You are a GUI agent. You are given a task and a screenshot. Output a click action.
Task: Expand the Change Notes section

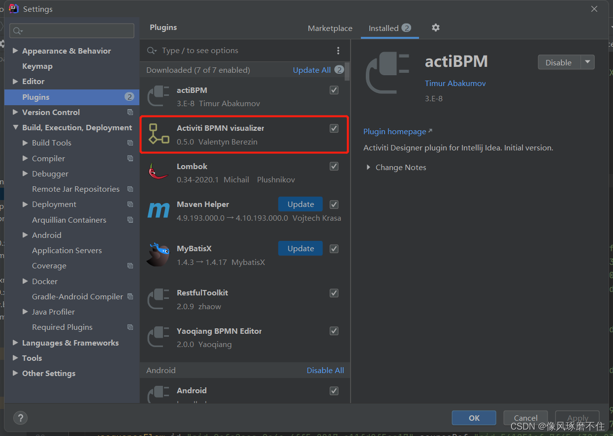368,168
